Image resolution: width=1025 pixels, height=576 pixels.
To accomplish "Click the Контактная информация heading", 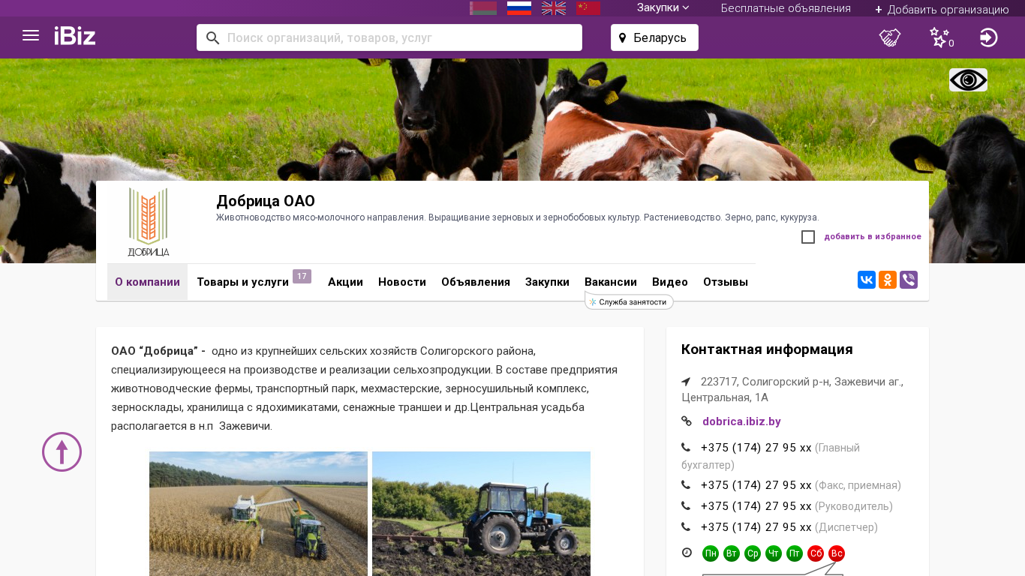I will 767,349.
